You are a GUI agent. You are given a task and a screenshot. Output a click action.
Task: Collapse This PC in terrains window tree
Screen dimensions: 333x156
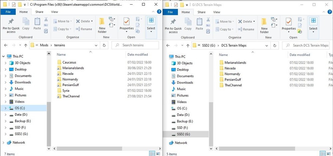pos(3,56)
